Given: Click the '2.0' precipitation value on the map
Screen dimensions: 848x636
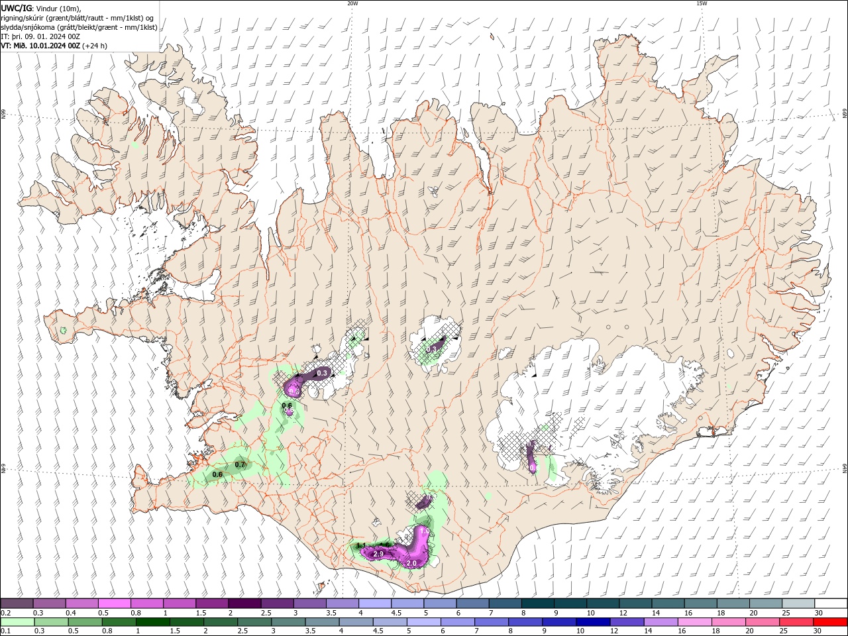Looking at the screenshot, I should pos(411,564).
